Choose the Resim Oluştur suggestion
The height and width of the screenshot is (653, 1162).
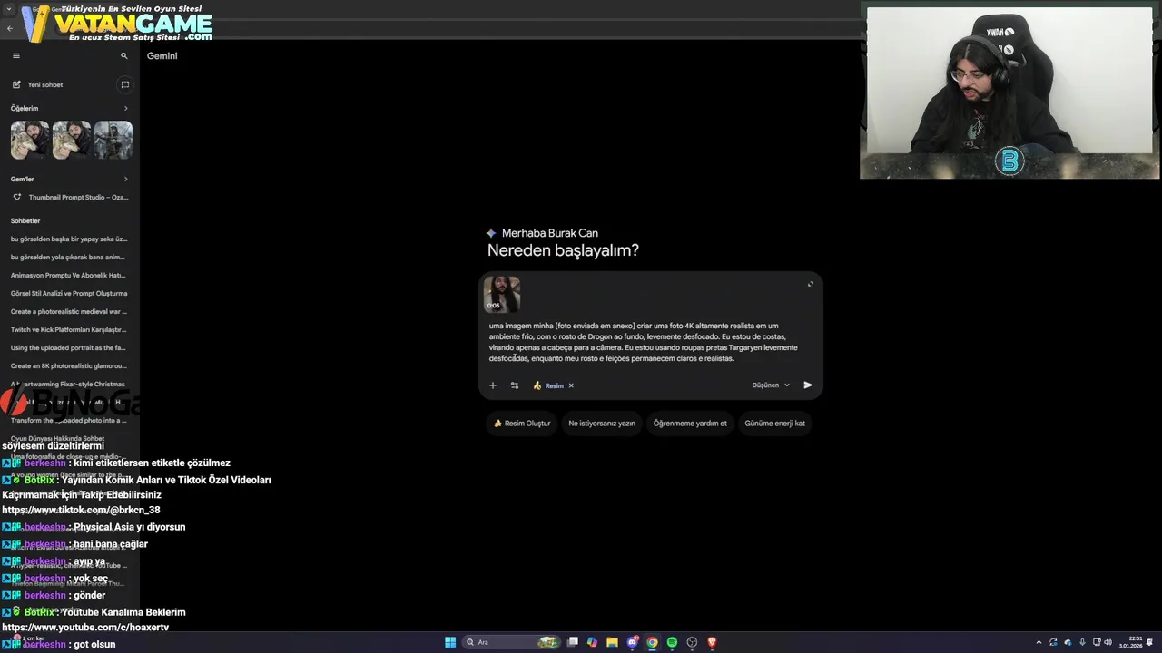pyautogui.click(x=522, y=424)
